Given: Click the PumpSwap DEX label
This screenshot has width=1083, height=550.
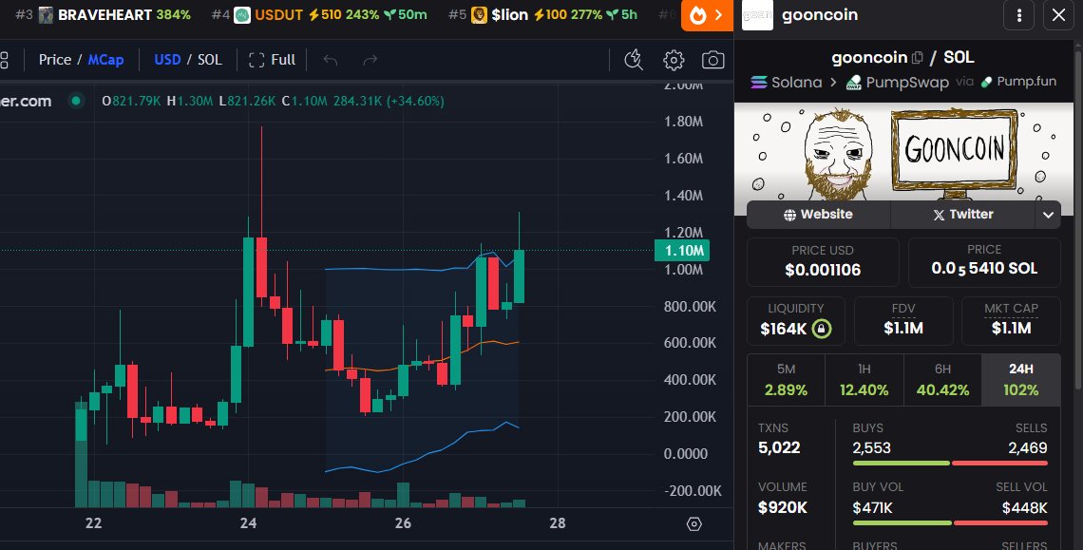Looking at the screenshot, I should (907, 83).
